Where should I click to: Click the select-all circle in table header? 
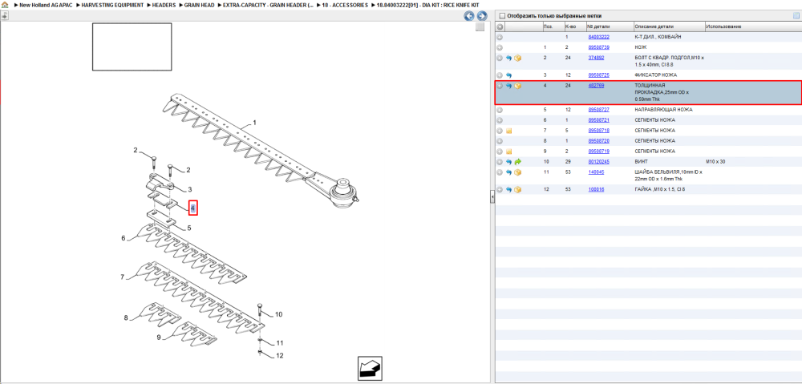[500, 26]
